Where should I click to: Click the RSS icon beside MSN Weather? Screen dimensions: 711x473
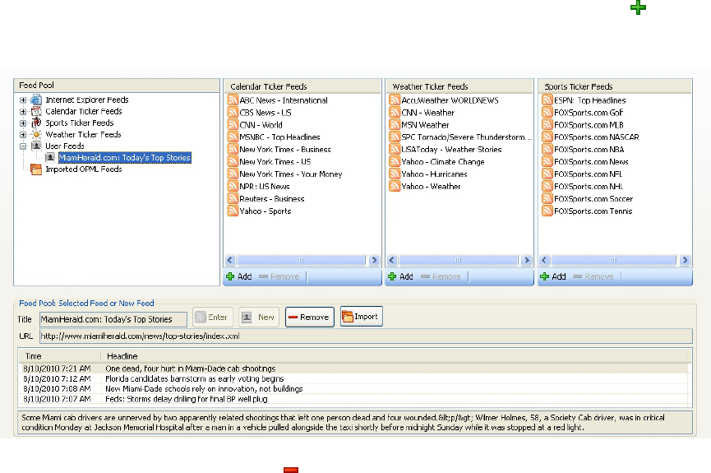395,125
